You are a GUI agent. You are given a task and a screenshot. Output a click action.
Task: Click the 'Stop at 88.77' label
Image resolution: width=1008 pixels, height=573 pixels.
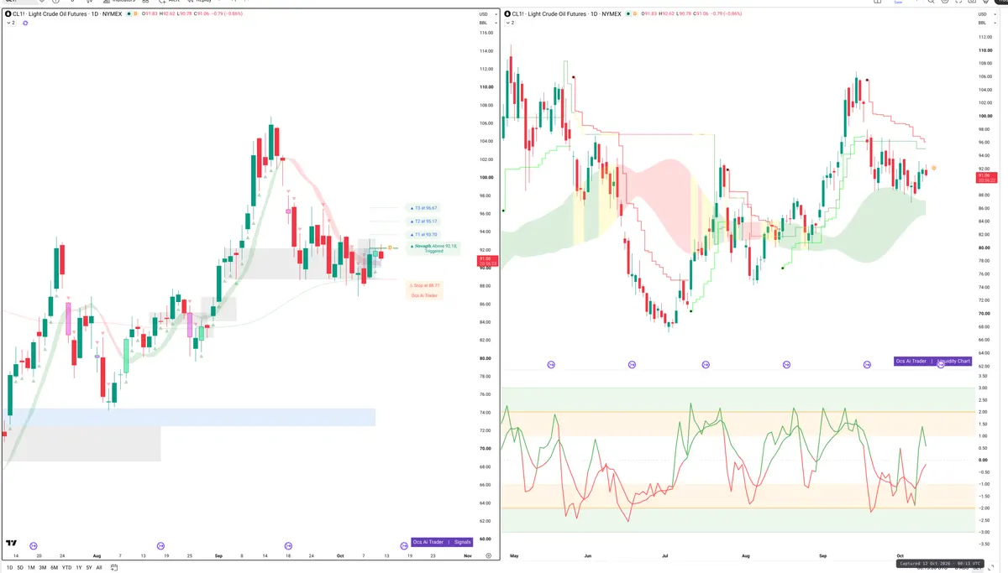[x=424, y=285]
